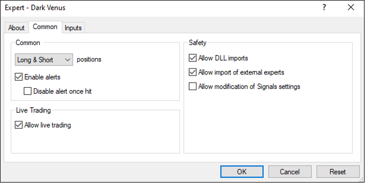
Task: Toggle the Enable alerts checkbox
Action: coord(19,77)
